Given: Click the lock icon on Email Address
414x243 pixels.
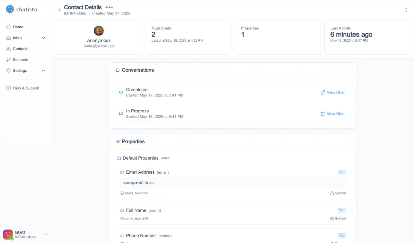Looking at the screenshot, I should coord(332,193).
